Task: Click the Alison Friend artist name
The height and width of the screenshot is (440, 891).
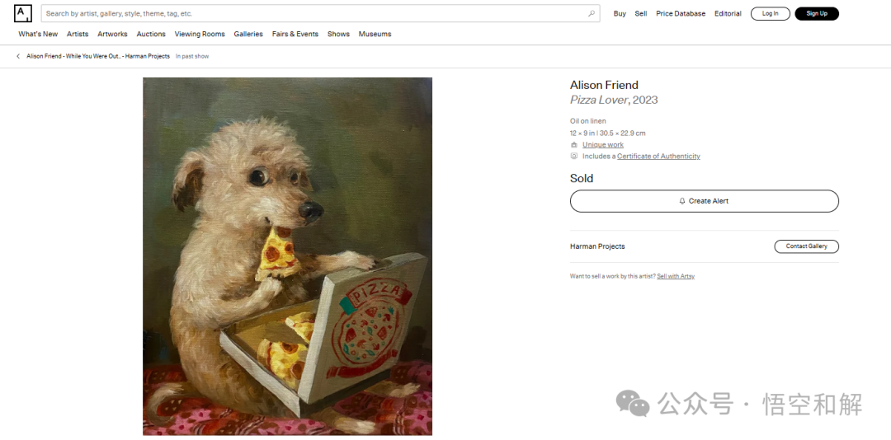Action: [604, 85]
